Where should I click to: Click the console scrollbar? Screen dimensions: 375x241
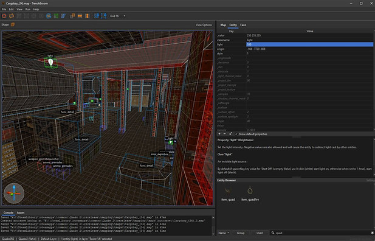click(x=213, y=225)
